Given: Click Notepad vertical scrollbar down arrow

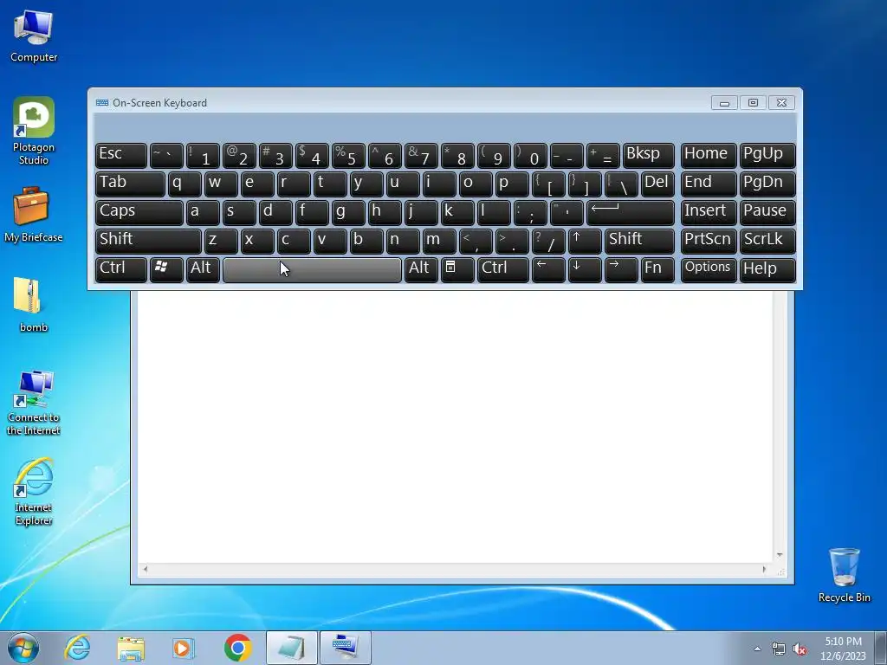Looking at the screenshot, I should (780, 555).
